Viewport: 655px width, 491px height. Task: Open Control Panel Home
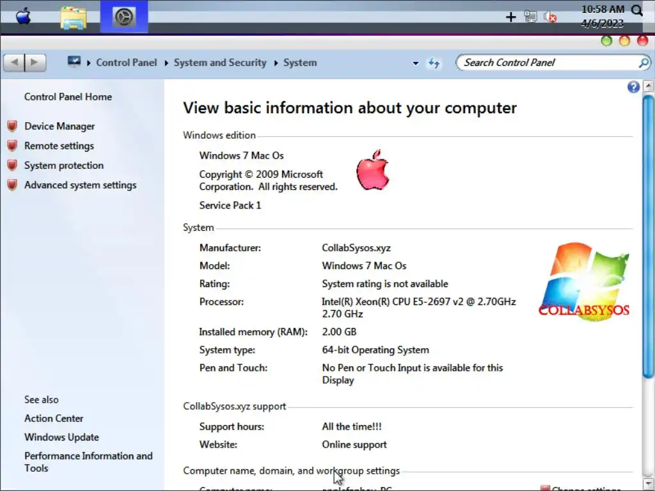68,97
